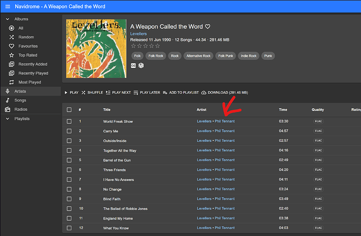Image resolution: width=361 pixels, height=236 pixels.
Task: Check the box for World Freak Show
Action: click(x=69, y=121)
